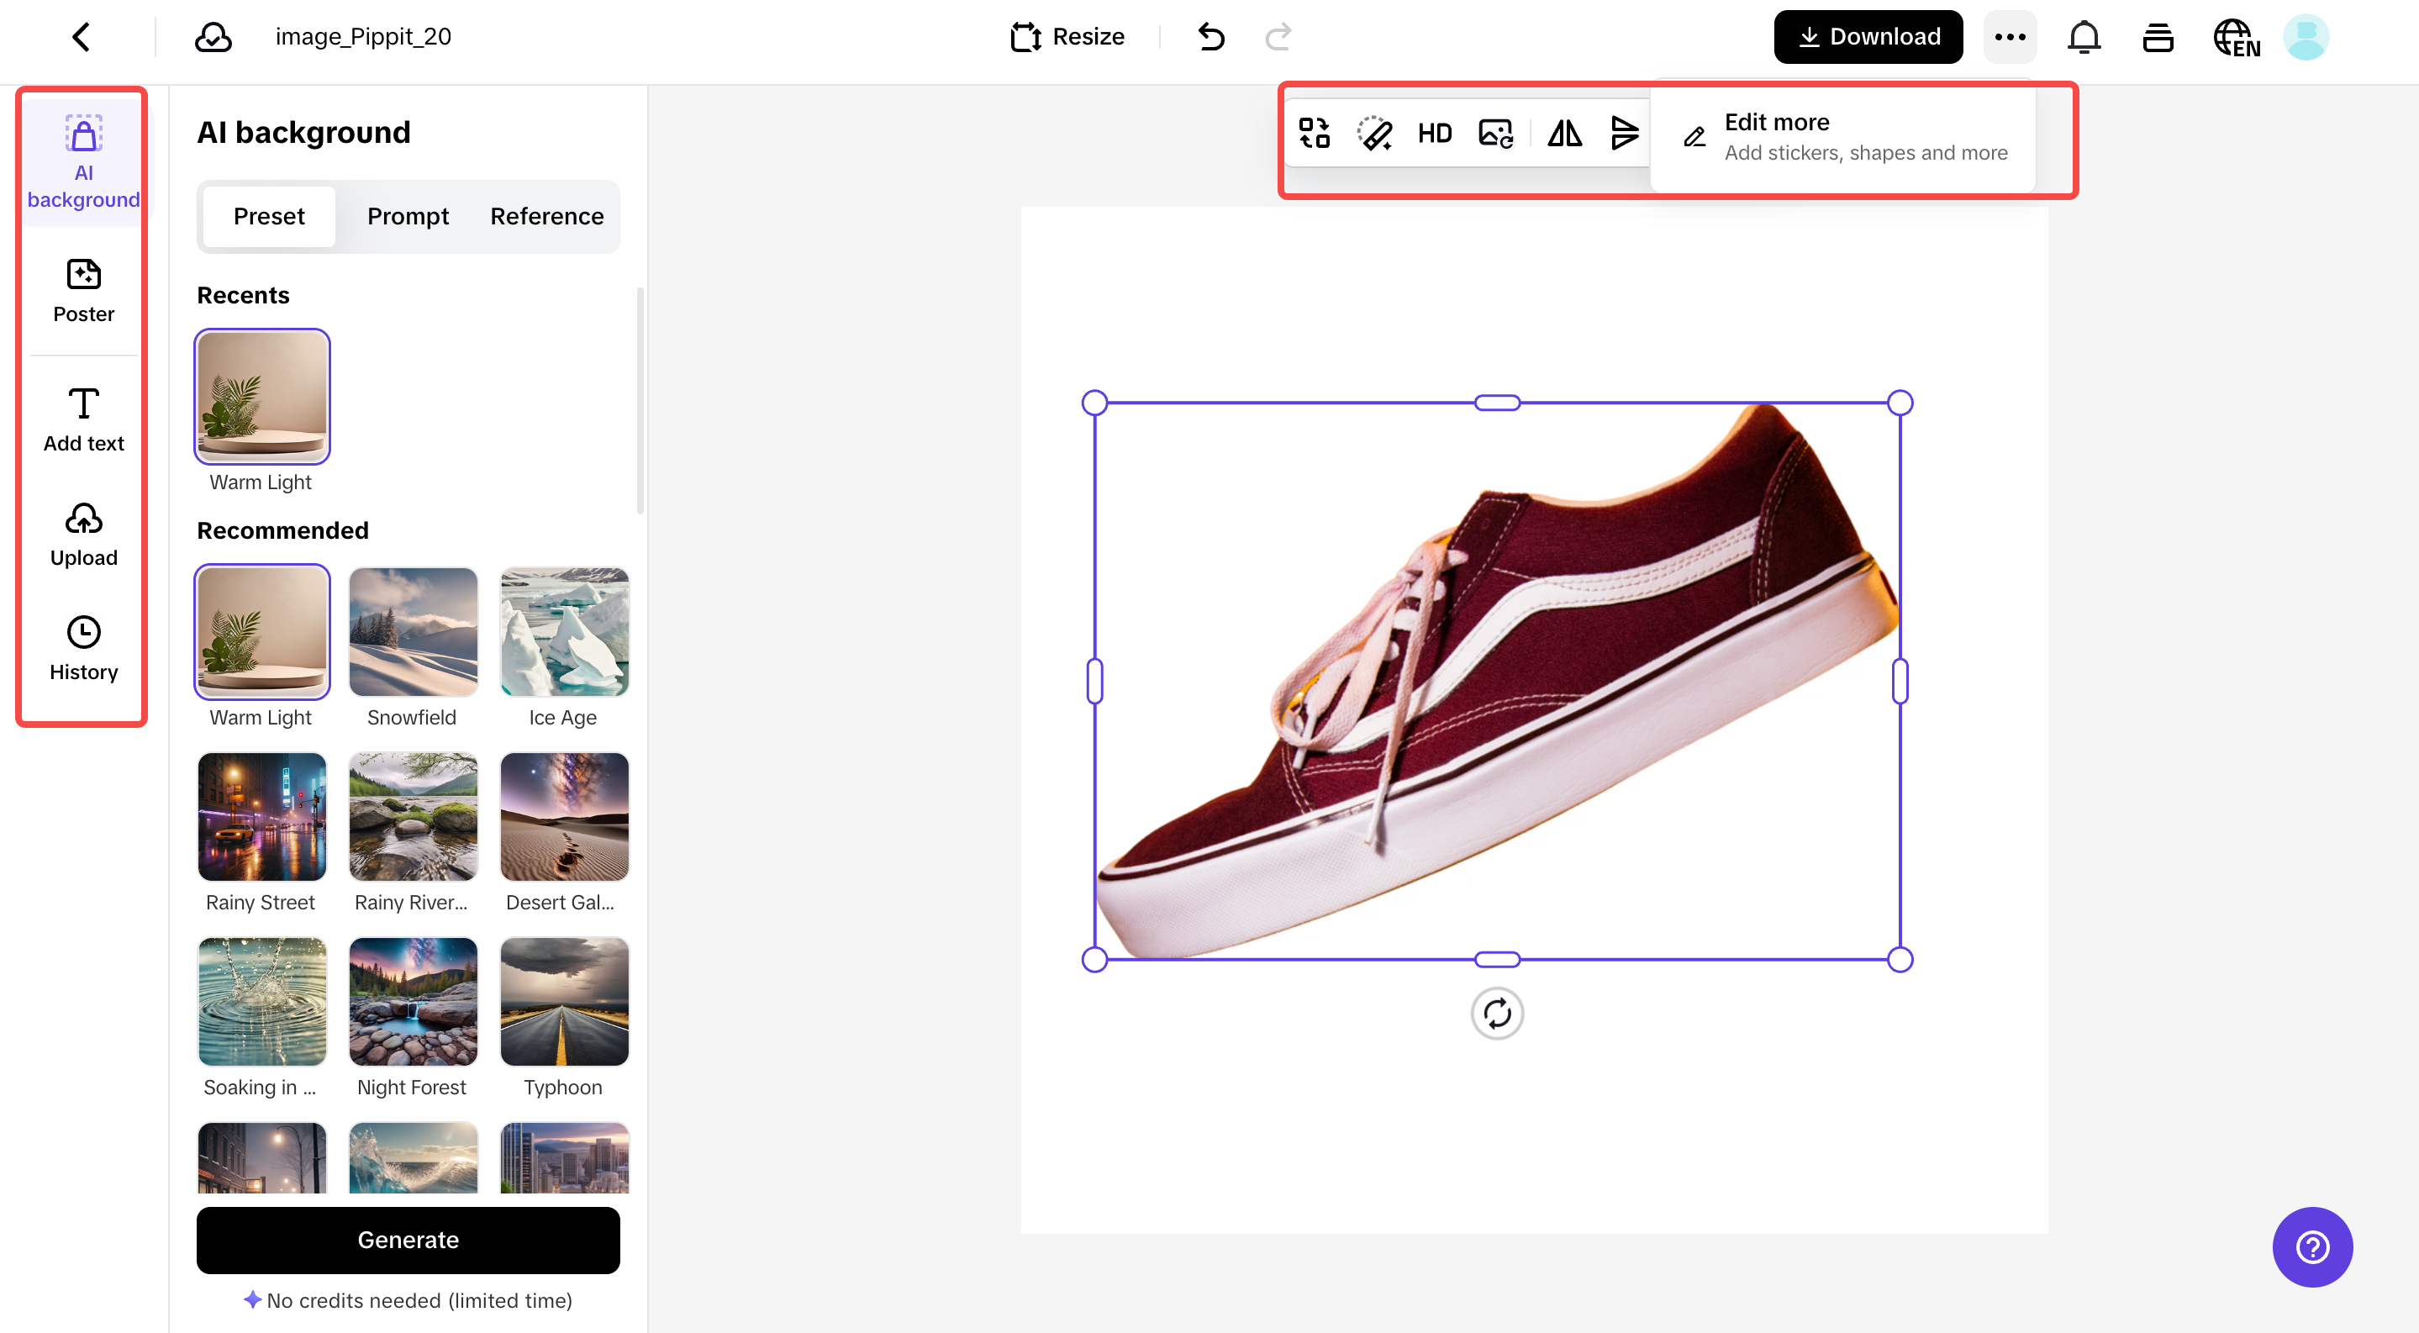Click the Generate button
This screenshot has width=2419, height=1333.
[x=408, y=1240]
